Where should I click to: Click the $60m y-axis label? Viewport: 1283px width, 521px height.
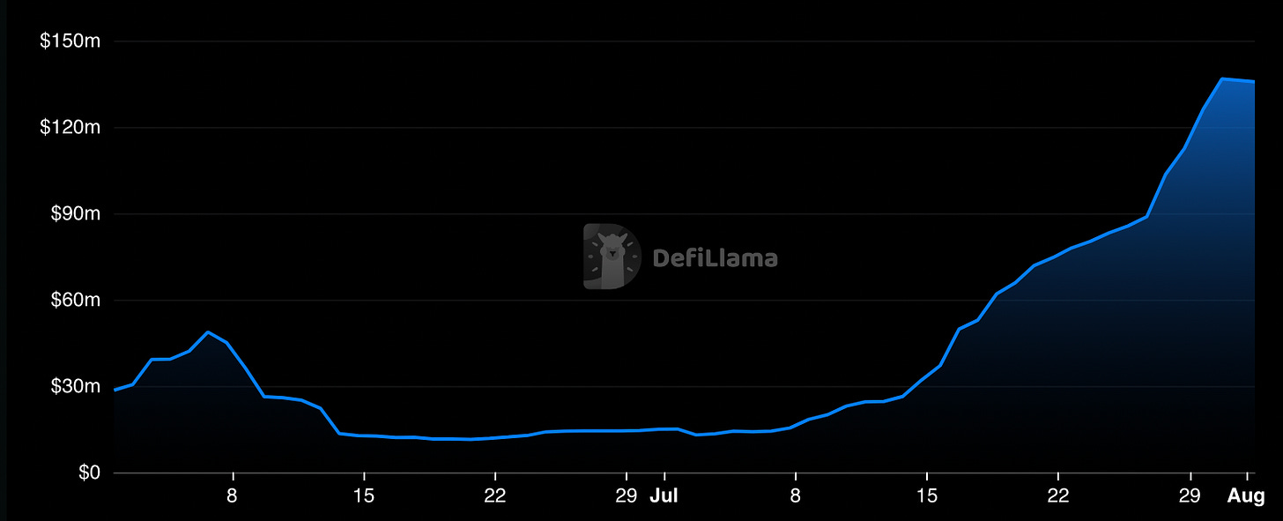point(74,301)
